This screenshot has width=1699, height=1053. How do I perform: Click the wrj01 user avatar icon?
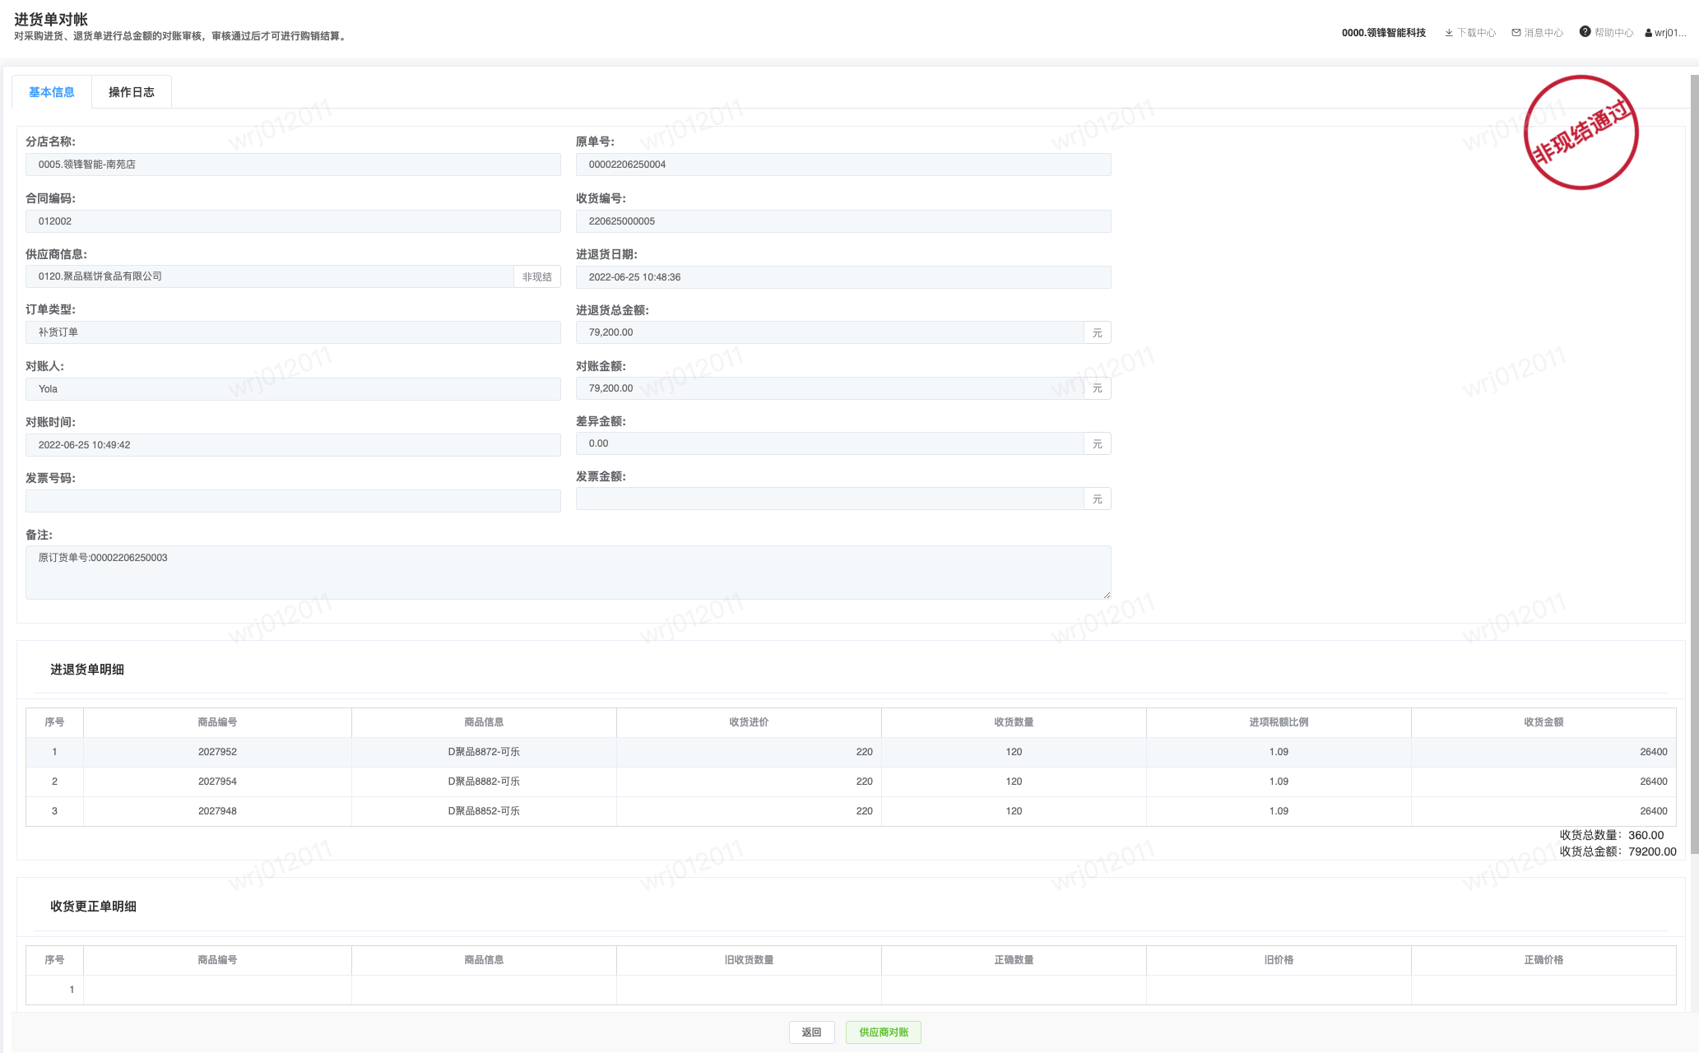click(1649, 34)
